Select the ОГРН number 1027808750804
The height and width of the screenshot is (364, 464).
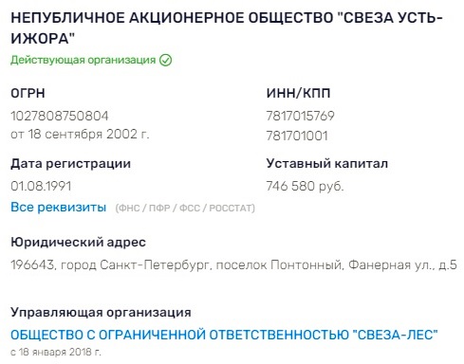click(60, 116)
